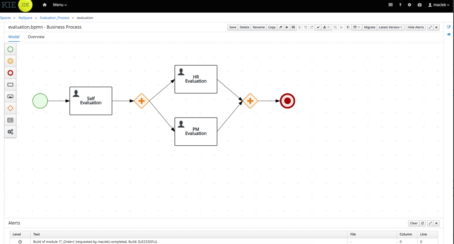Select the subprocess palette tool
Screen dimensions: 454x244
(10, 96)
